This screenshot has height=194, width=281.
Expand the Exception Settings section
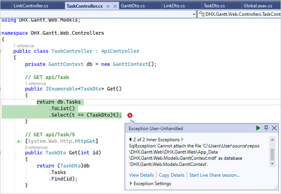tap(131, 184)
